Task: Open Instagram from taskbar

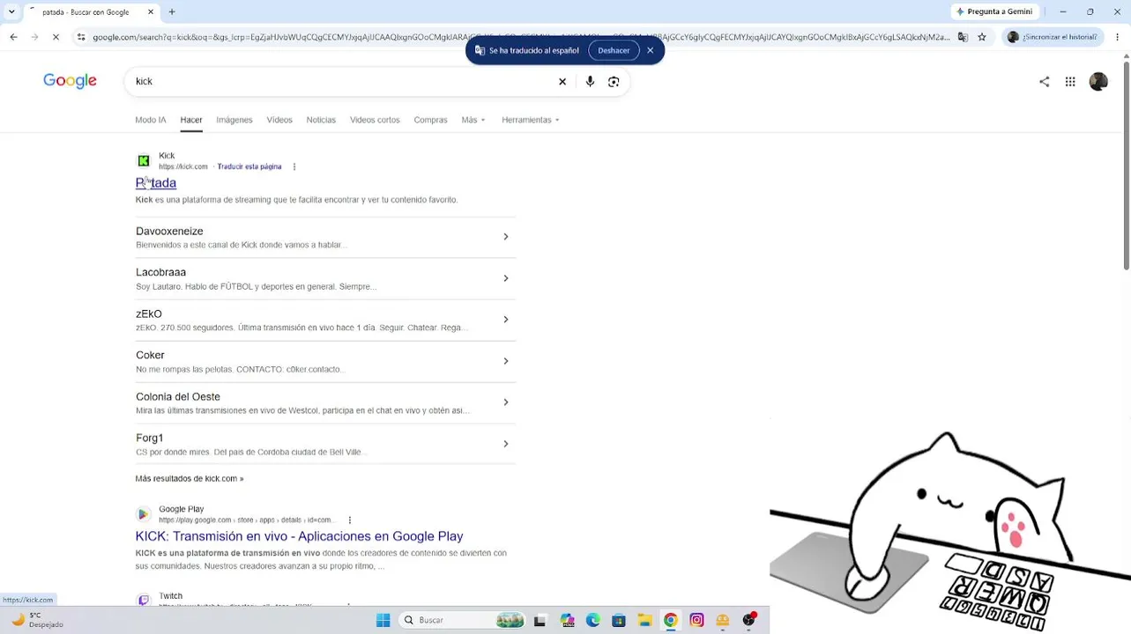Action: tap(696, 620)
